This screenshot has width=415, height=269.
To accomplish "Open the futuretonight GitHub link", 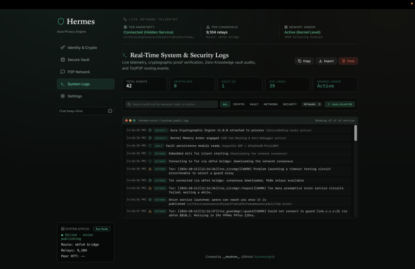I will (264, 257).
